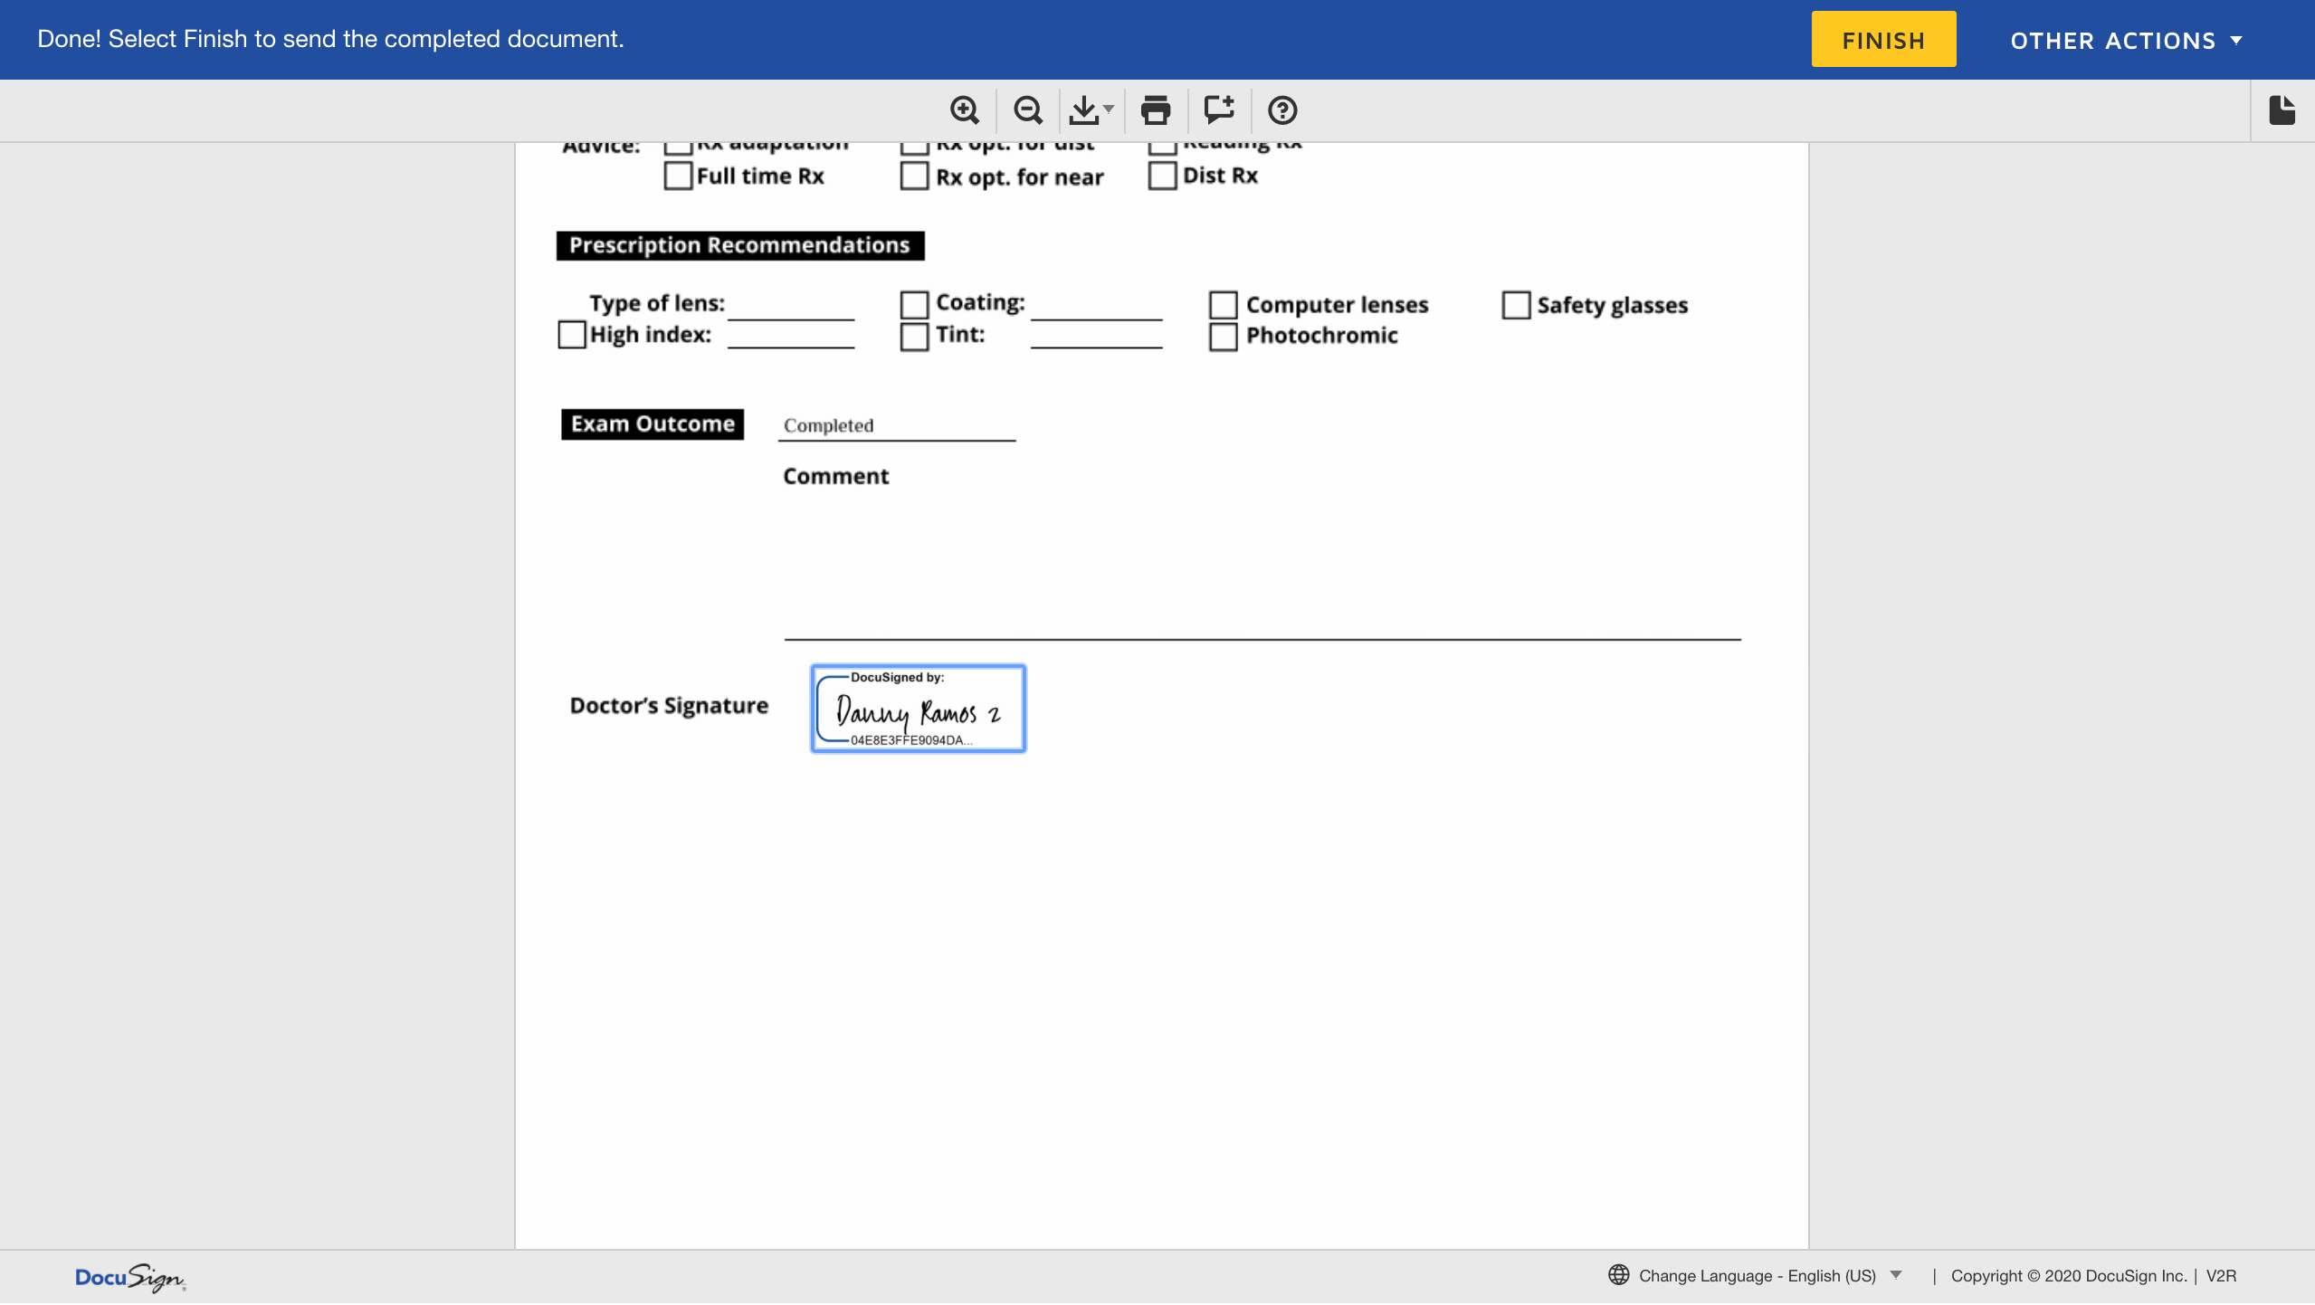The image size is (2315, 1305).
Task: Click the DocuSign logo in footer
Action: tap(129, 1277)
